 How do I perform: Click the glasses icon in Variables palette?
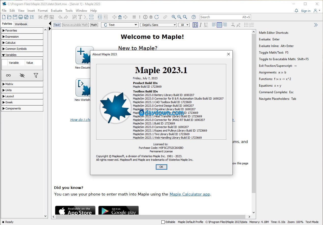point(8,75)
